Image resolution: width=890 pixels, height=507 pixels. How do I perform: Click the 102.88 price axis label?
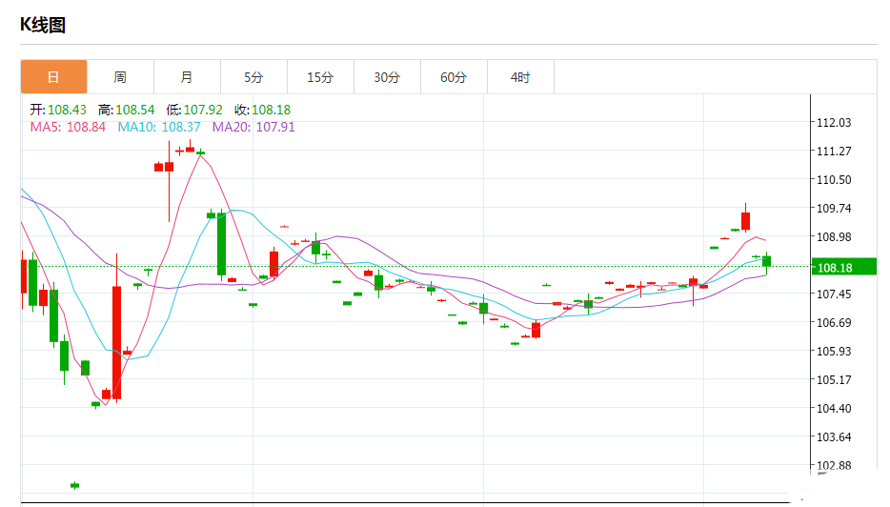tap(834, 465)
